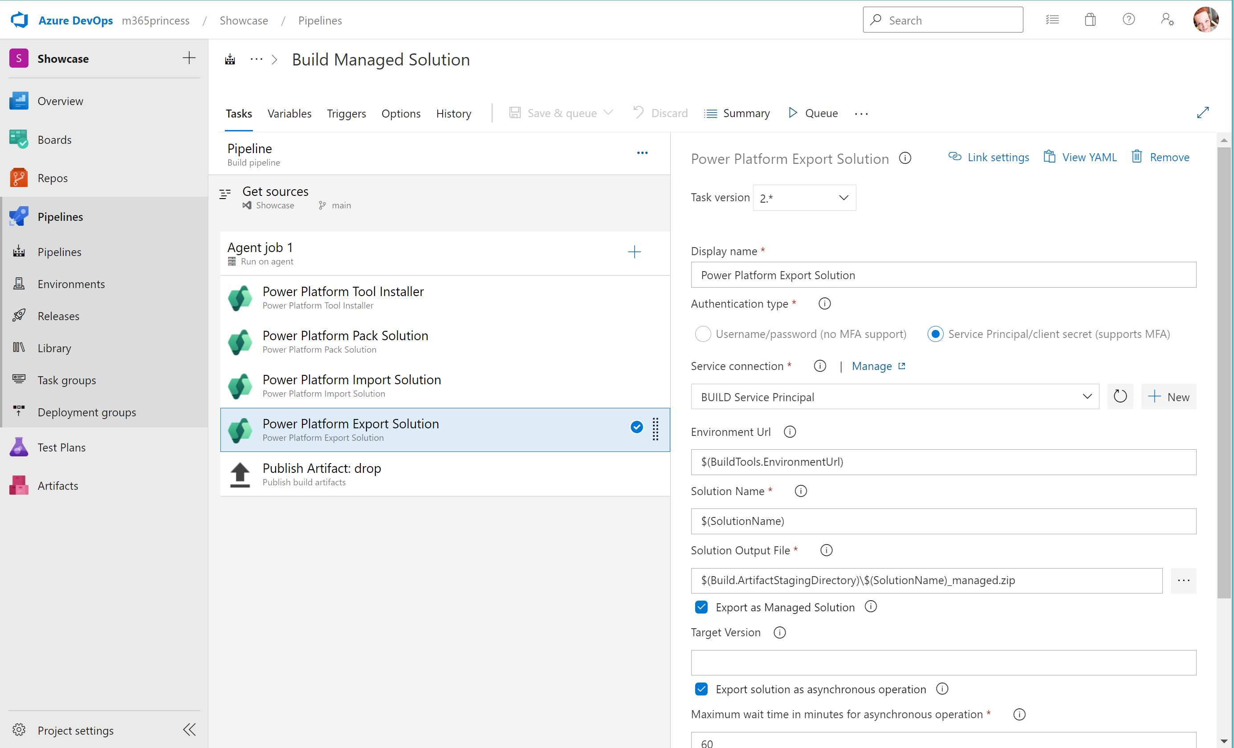Add a task to Agent job 1

click(634, 252)
